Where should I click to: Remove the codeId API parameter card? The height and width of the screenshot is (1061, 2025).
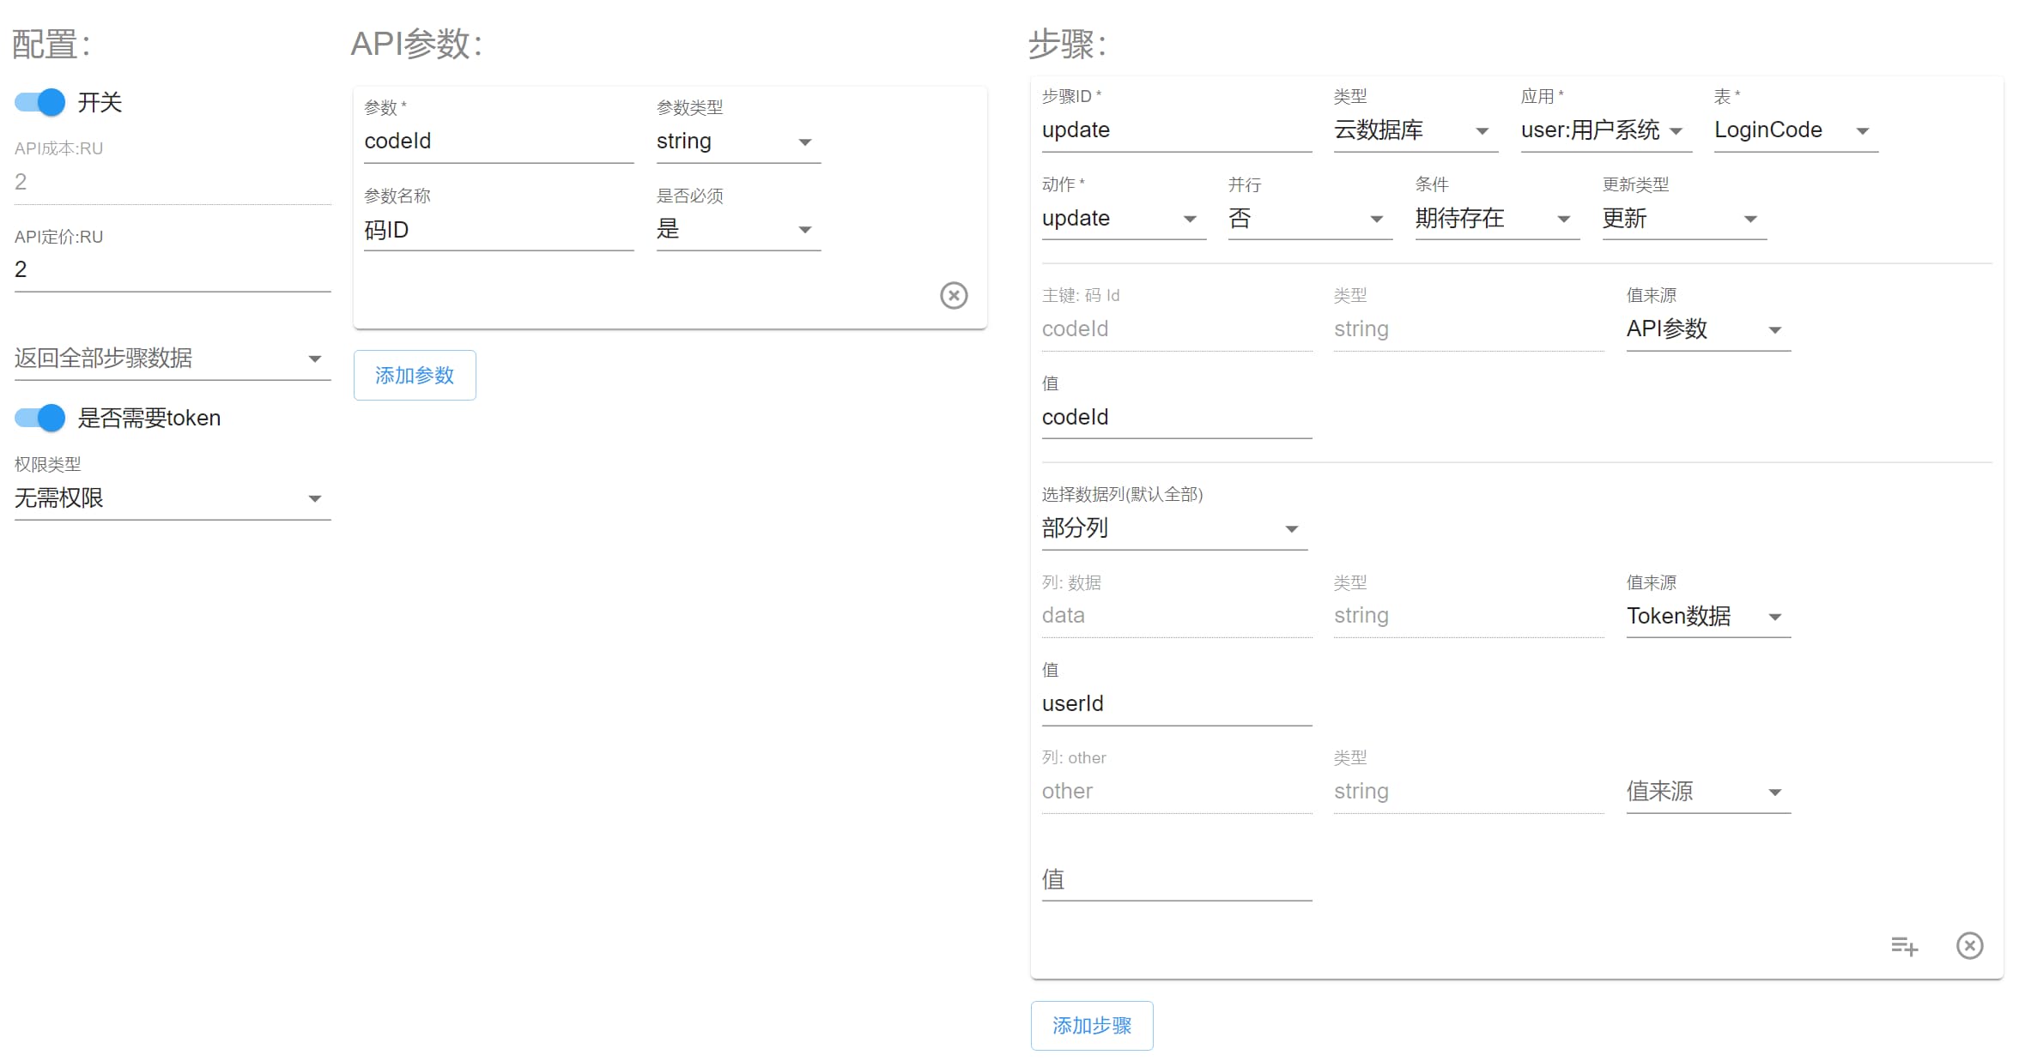click(953, 295)
